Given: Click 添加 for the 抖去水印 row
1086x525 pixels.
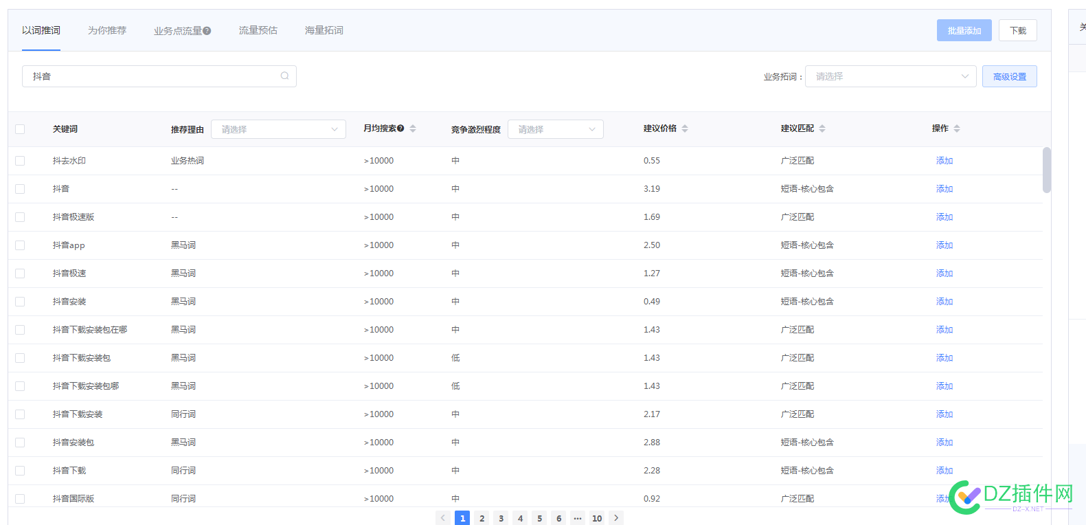Looking at the screenshot, I should [944, 161].
